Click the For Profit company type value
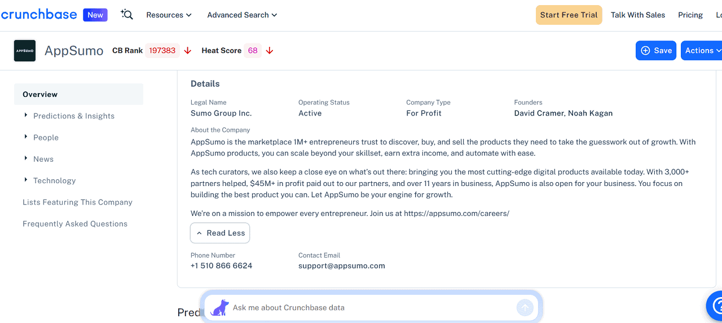 coord(424,113)
